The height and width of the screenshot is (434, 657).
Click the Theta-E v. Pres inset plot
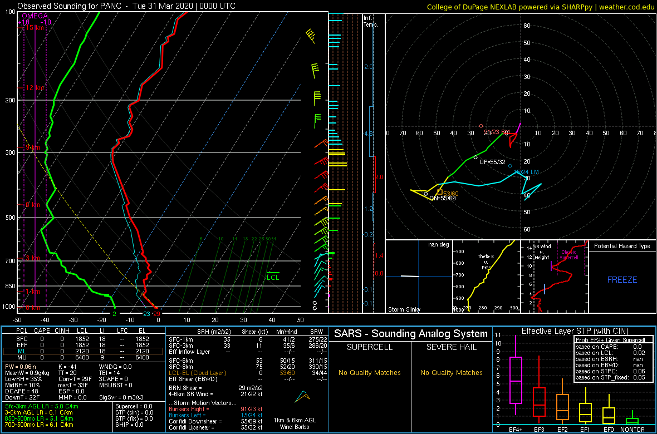click(x=486, y=277)
